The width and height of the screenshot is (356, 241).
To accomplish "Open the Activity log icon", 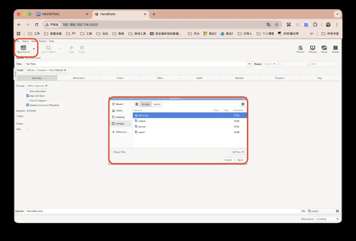I will point(335,48).
